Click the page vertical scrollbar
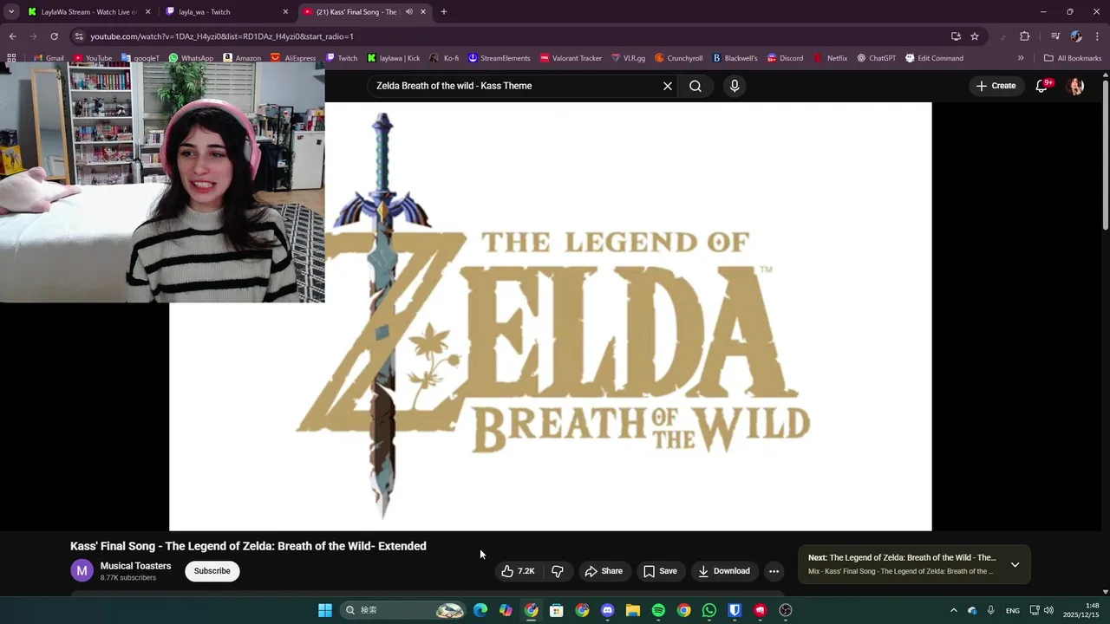 pyautogui.click(x=1106, y=154)
